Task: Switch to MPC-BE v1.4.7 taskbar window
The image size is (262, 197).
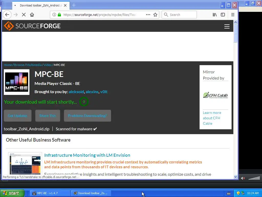Action: [50, 193]
